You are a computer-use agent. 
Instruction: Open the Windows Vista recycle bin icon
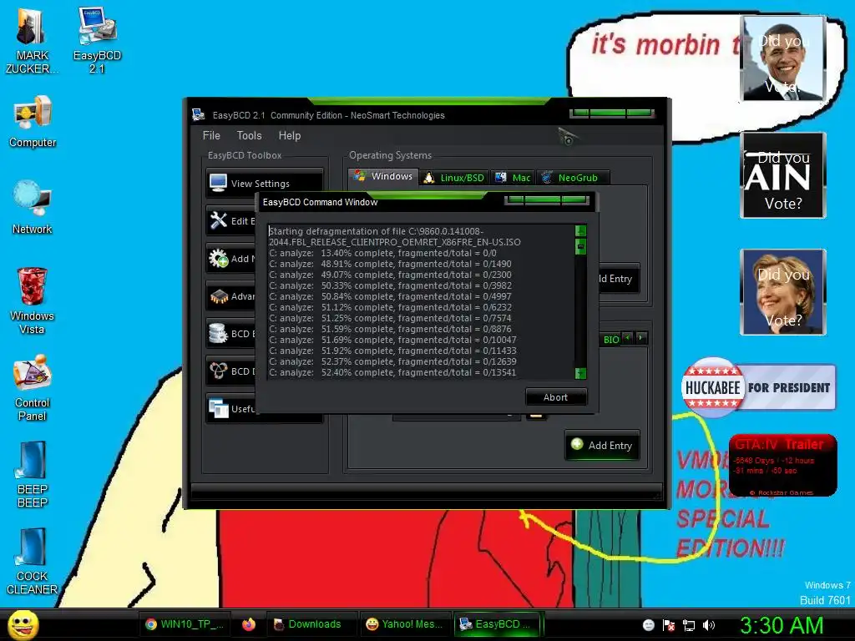[x=32, y=300]
